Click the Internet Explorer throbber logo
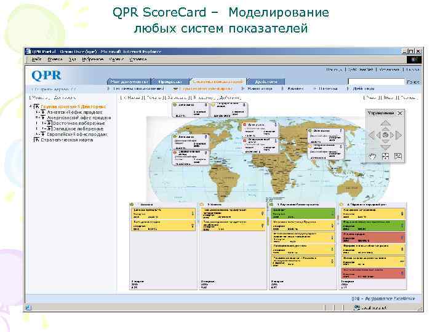Viewport: 443px width, 332px height. 414,60
